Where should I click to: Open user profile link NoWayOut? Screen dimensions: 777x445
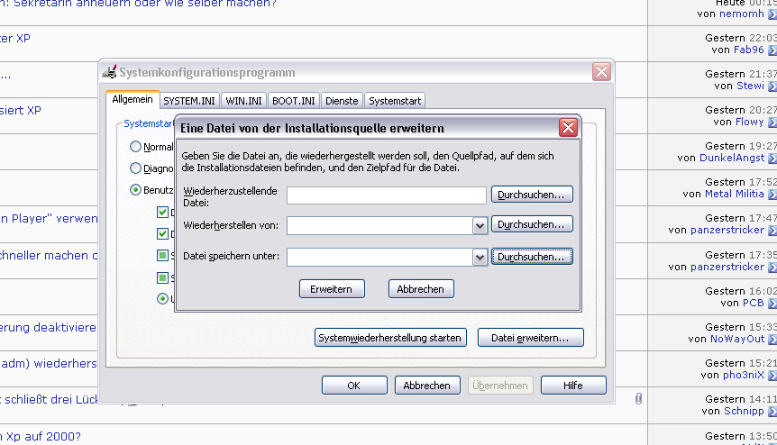click(737, 339)
